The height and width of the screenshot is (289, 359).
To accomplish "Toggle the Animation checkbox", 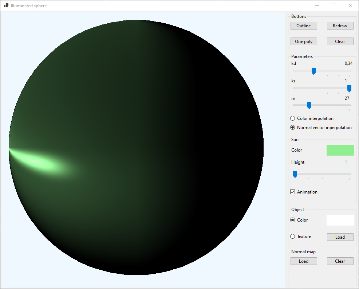I will pos(293,192).
